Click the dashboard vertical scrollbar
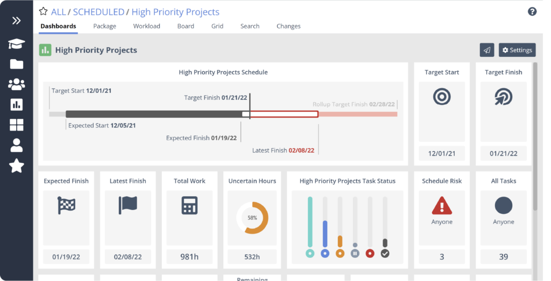Viewport: 551px width, 281px height. (535, 137)
